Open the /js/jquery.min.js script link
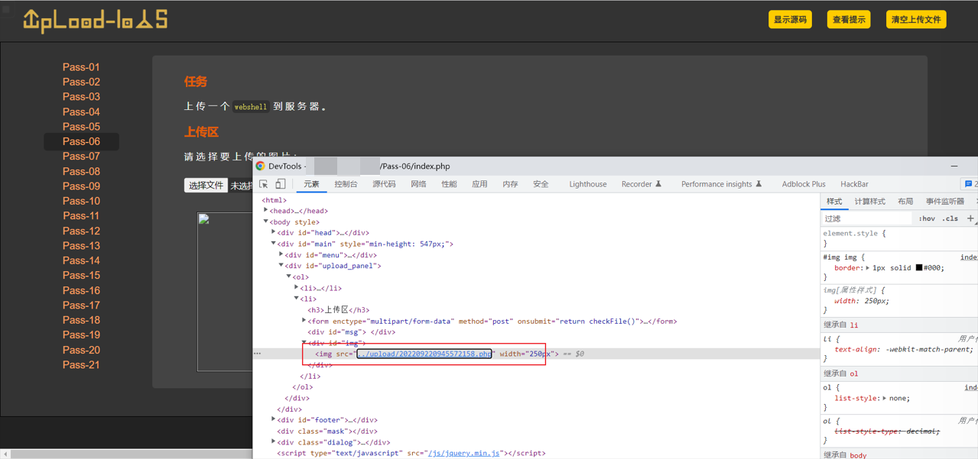This screenshot has height=459, width=978. click(463, 453)
